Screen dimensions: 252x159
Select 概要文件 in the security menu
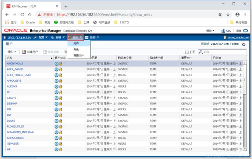[79, 56]
